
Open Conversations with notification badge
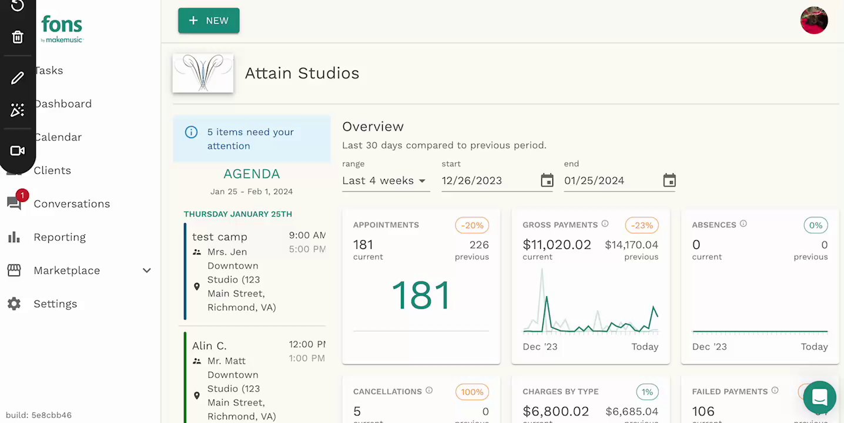(x=71, y=204)
